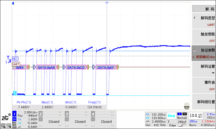Tap decoded packet DATA:0xAB

tap(46, 67)
